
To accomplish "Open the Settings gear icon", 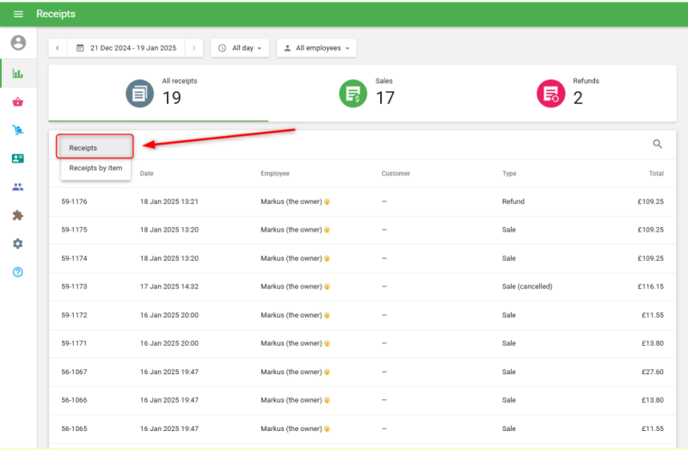I will coord(18,243).
